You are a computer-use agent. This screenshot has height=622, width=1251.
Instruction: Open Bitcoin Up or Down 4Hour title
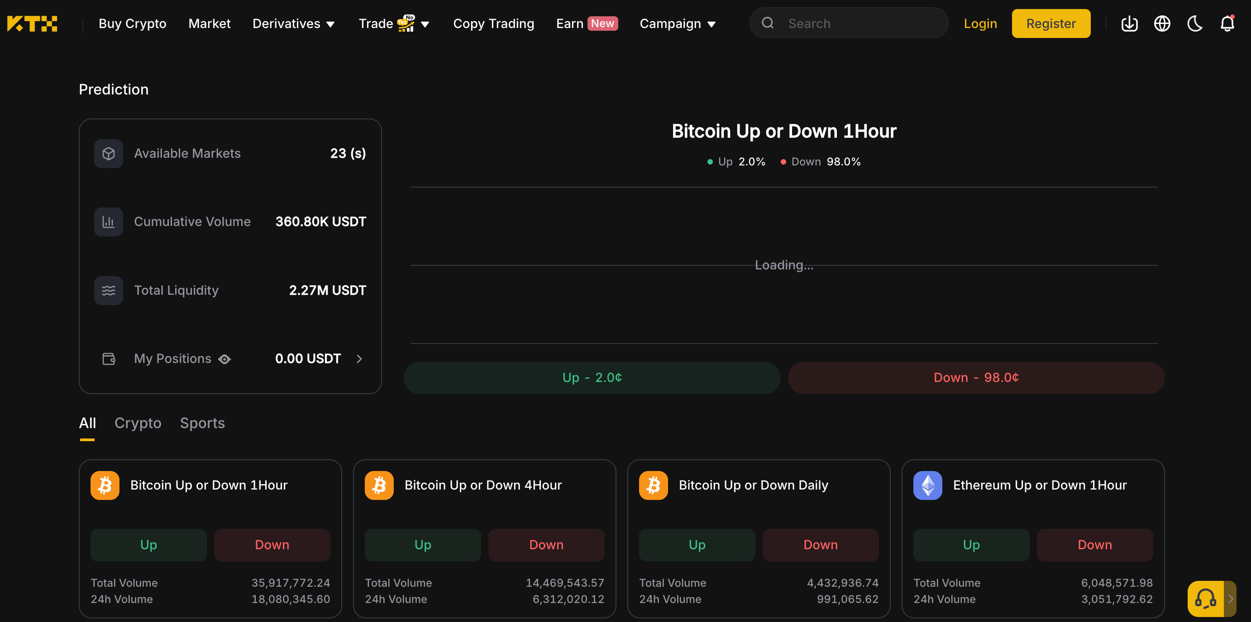click(483, 485)
